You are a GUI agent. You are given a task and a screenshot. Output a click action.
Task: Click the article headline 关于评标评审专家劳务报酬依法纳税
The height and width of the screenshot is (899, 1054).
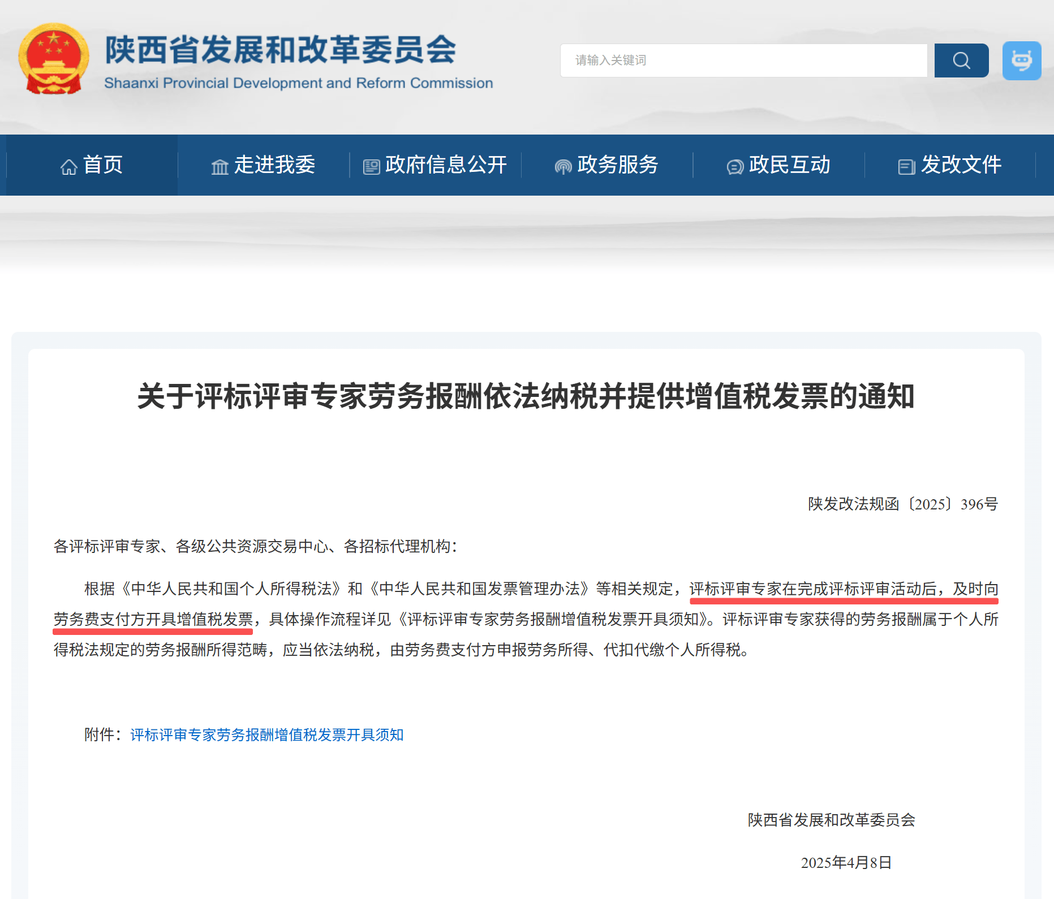[526, 396]
